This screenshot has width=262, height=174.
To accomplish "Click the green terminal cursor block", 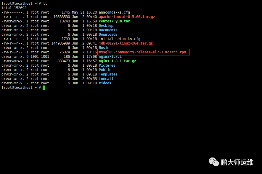I will 44,88.
